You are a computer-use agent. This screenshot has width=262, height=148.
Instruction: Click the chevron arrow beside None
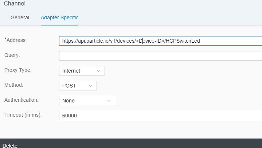109,101
